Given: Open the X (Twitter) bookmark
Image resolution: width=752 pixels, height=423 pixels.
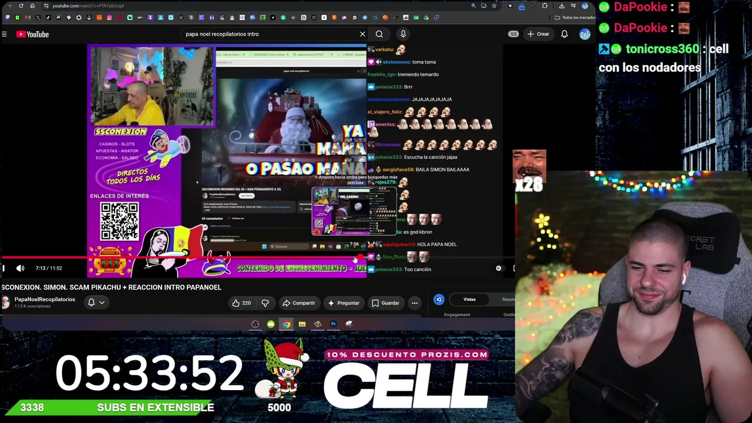Looking at the screenshot, I should pos(38,18).
